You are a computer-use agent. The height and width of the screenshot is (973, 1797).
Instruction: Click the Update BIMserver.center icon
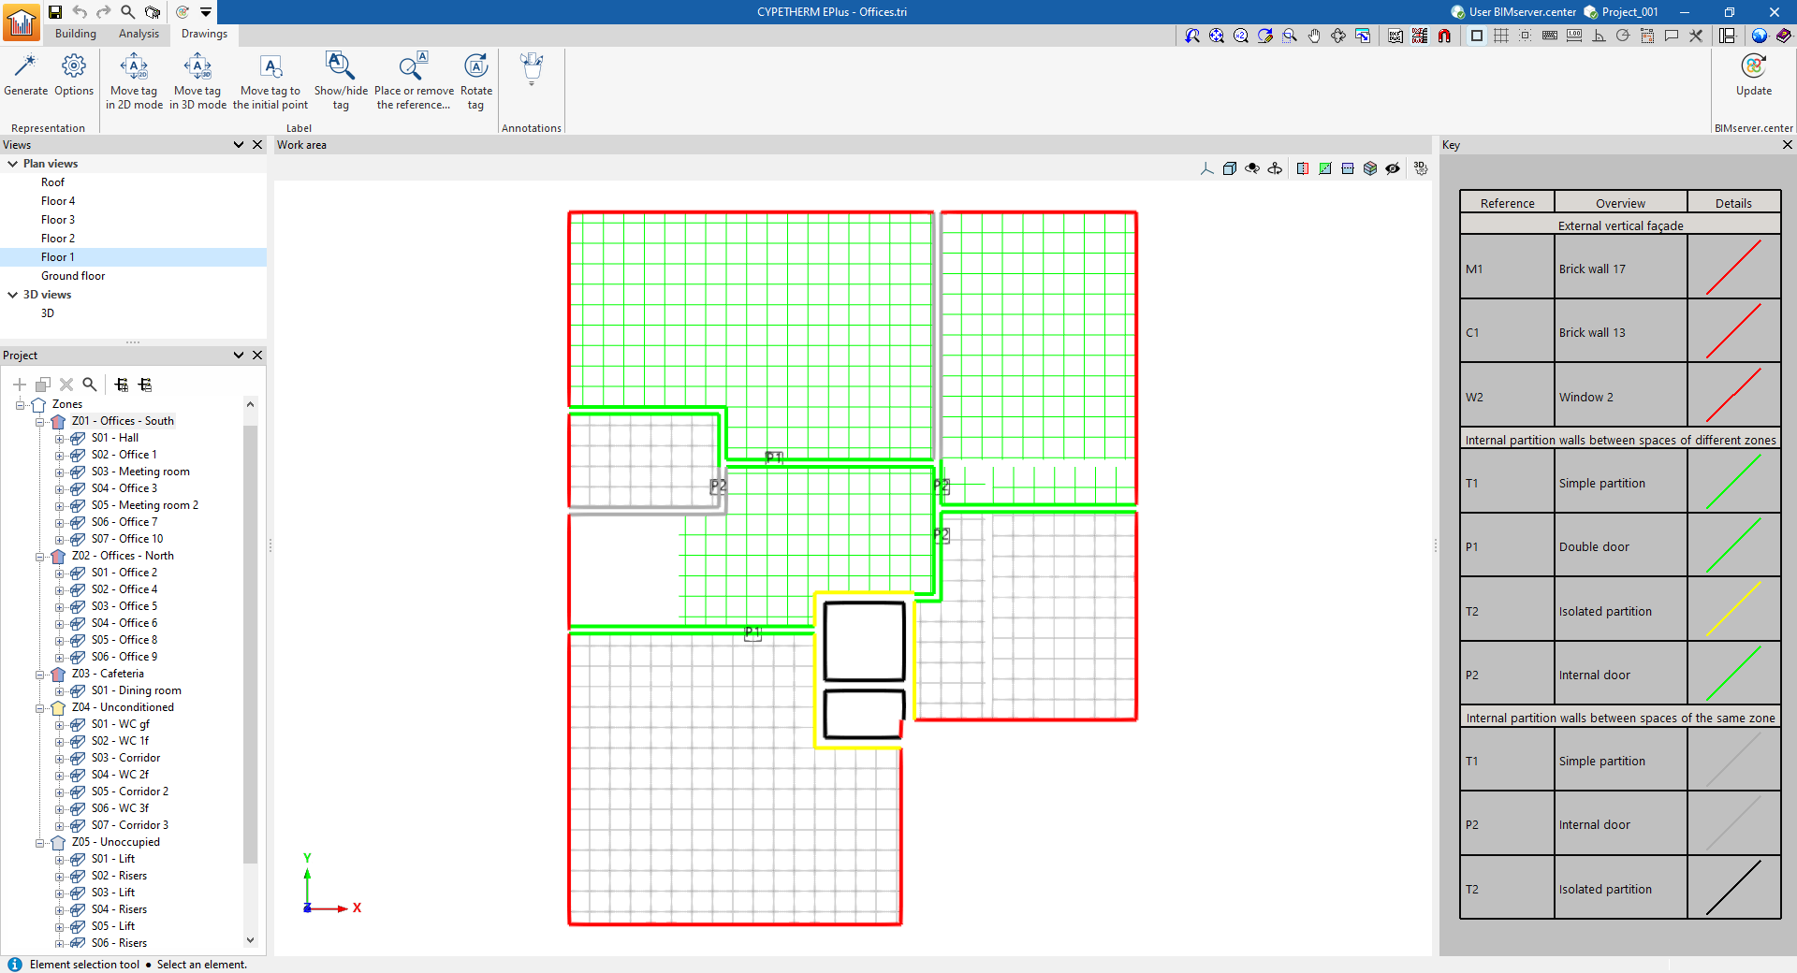(x=1753, y=67)
